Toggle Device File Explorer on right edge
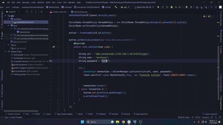The width and height of the screenshot is (223, 125). [221, 82]
